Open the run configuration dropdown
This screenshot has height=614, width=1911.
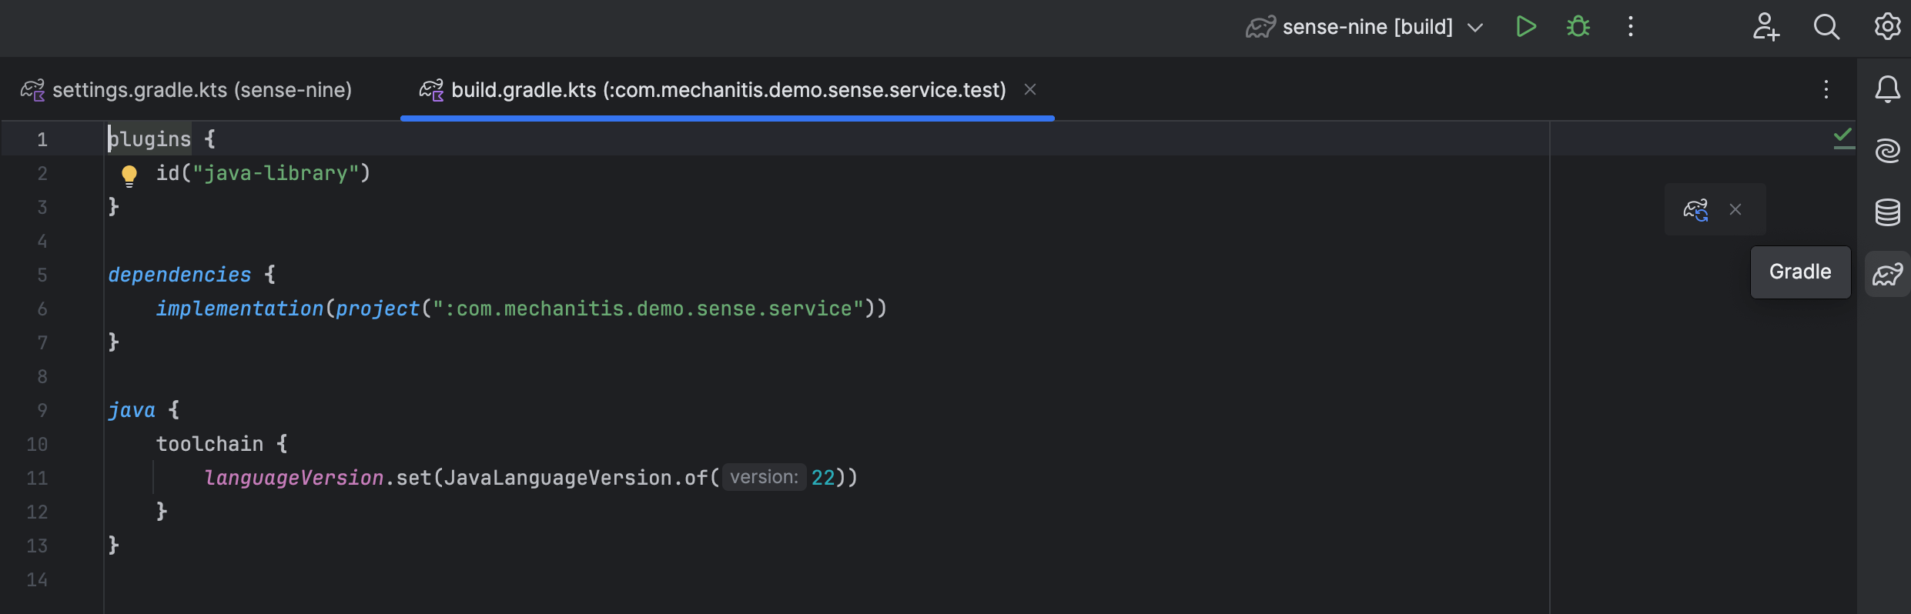[x=1475, y=28]
